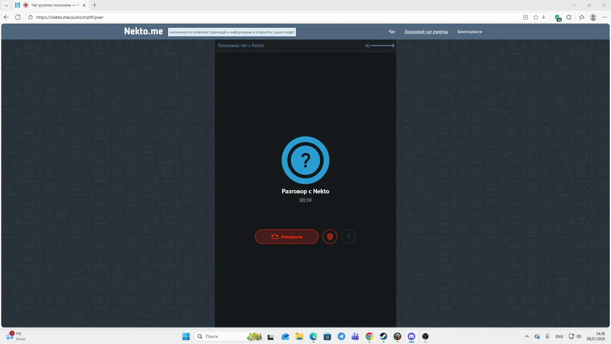
Task: Open Outlook from the taskbar
Action: point(285,336)
